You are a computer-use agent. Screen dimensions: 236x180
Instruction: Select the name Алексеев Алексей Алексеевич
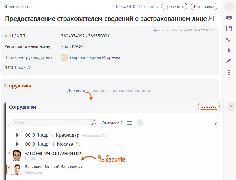point(53,153)
